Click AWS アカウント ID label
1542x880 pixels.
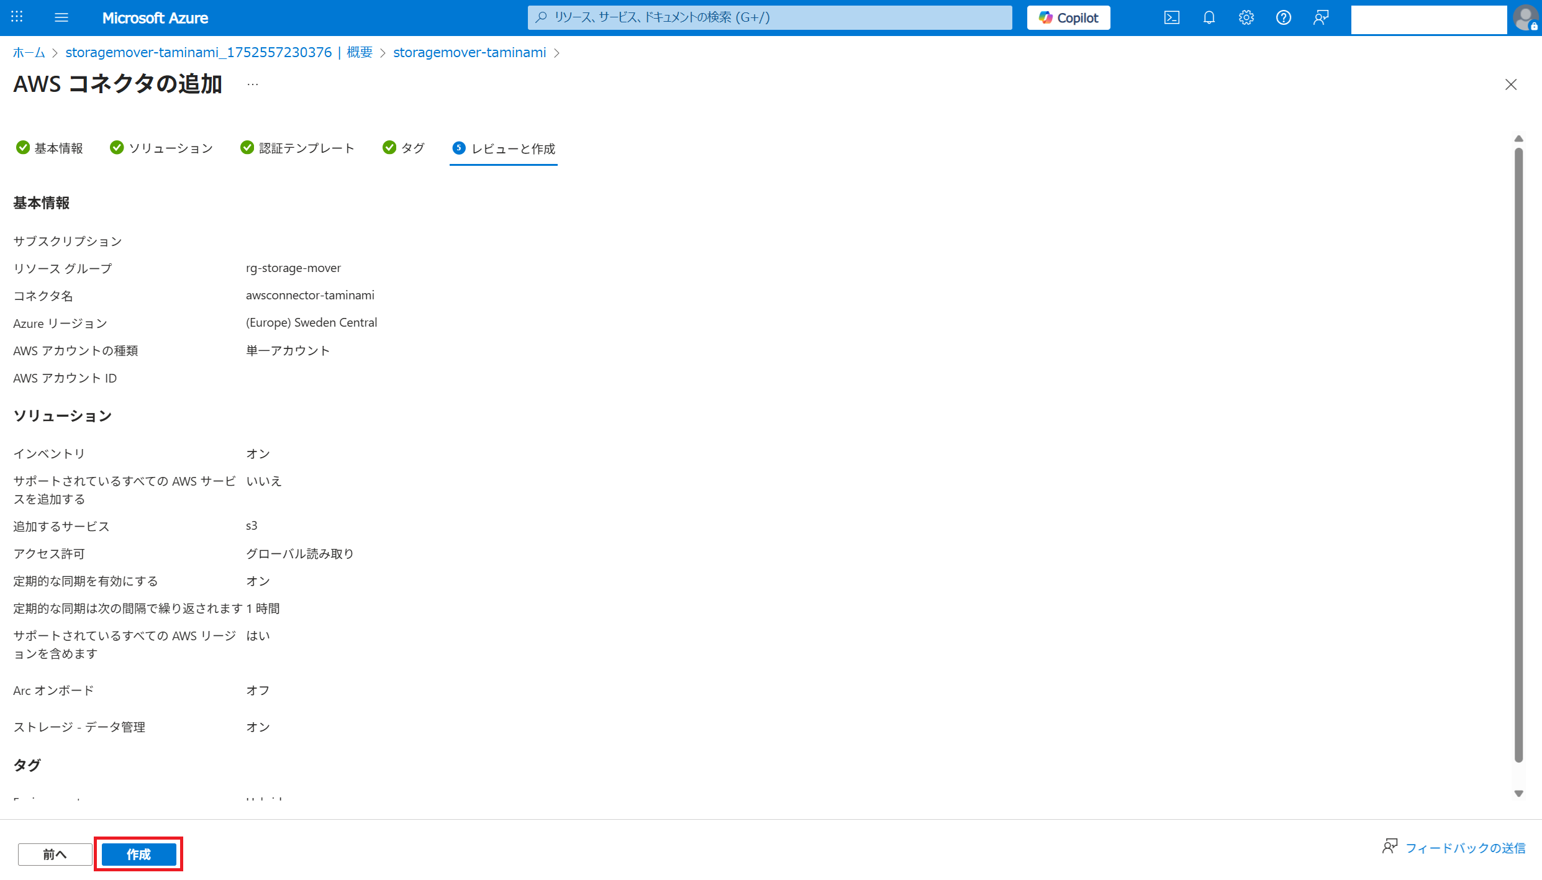click(65, 378)
